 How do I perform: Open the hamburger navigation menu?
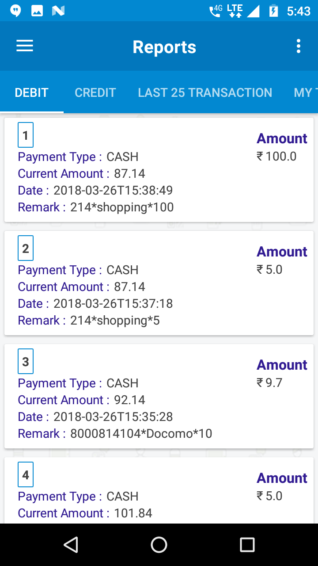click(25, 46)
